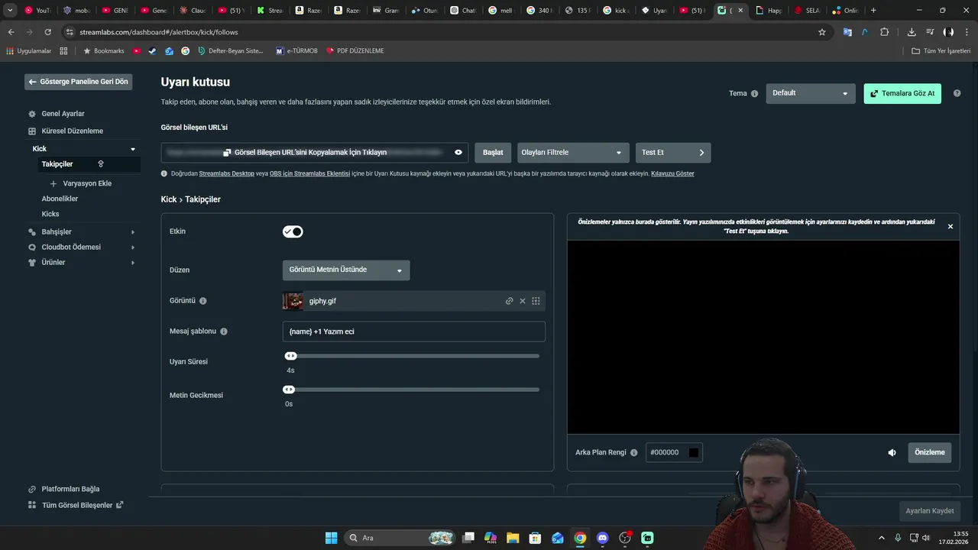The image size is (978, 550).
Task: Mute preview with speaker icon
Action: point(892,452)
